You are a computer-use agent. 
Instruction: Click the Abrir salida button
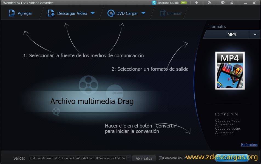(x=144, y=158)
